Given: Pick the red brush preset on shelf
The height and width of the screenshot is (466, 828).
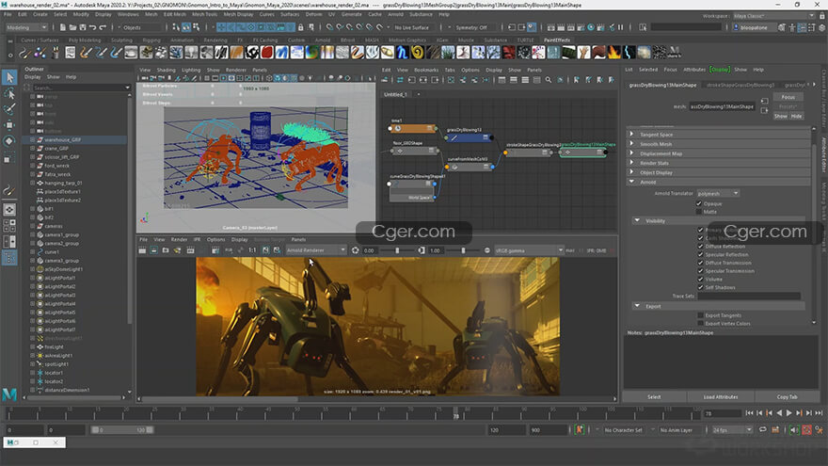Looking at the screenshot, I should tap(267, 53).
